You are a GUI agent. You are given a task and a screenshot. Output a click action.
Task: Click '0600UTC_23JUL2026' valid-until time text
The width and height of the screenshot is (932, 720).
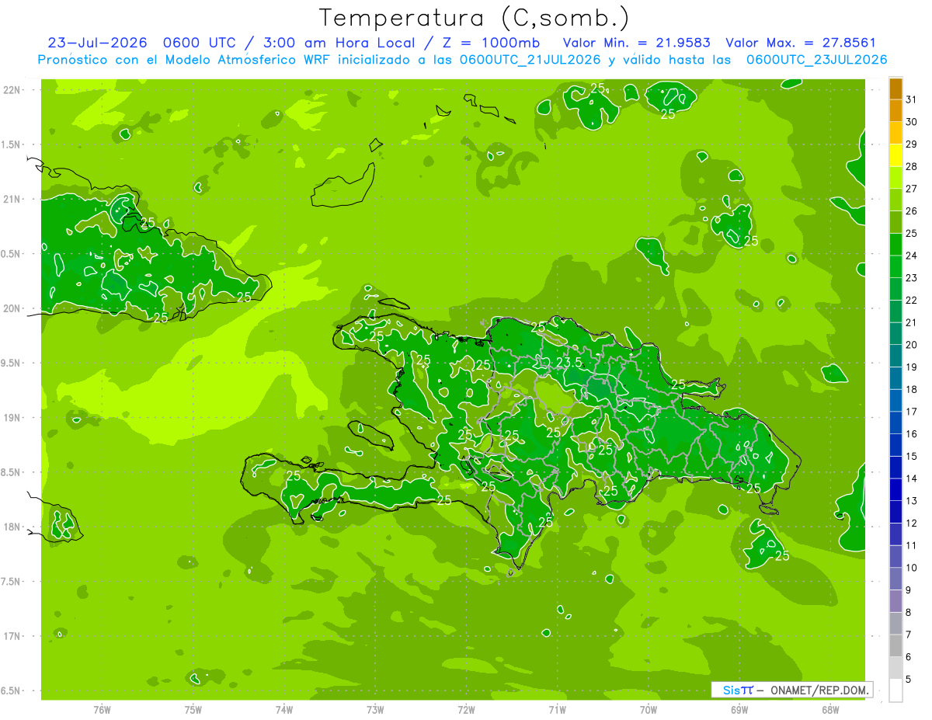tap(816, 60)
